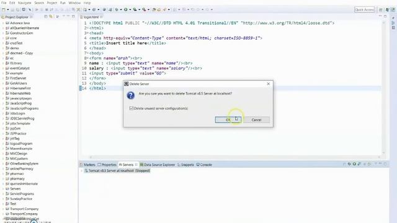Image resolution: width=397 pixels, height=223 pixels.
Task: Open the Run icon dropdown arrow
Action: [x=130, y=10]
